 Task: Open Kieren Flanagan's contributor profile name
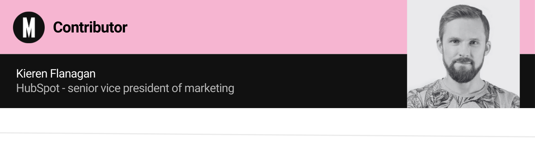(x=56, y=74)
